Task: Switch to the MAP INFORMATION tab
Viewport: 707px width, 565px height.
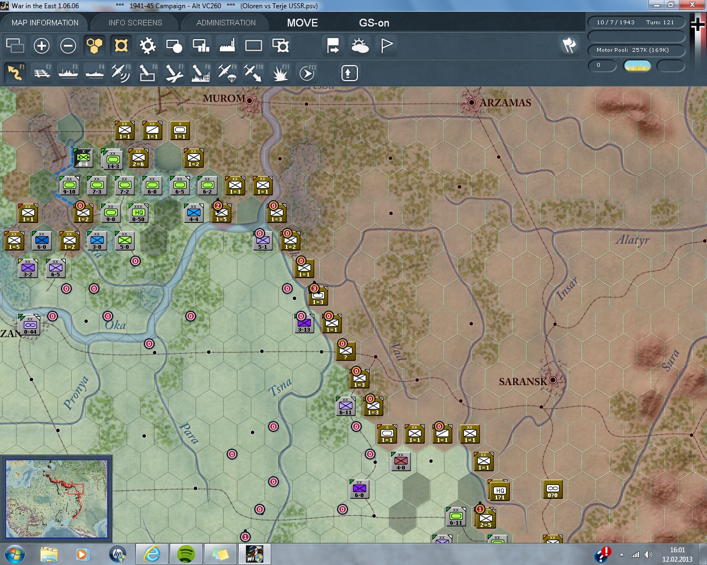Action: click(45, 23)
